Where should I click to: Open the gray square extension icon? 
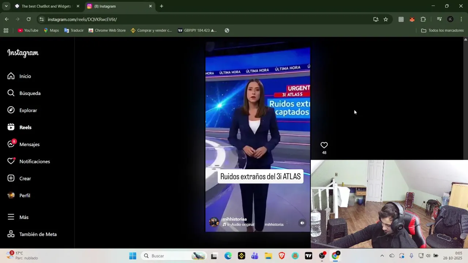[401, 19]
